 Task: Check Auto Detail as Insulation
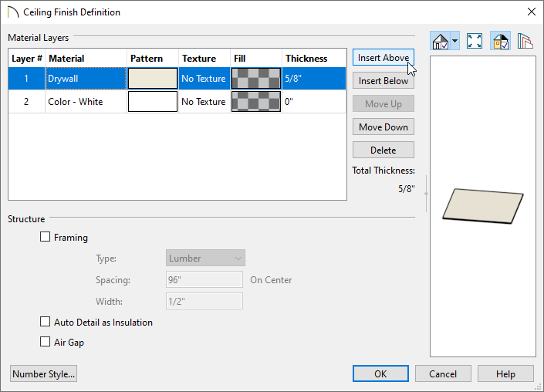point(45,322)
